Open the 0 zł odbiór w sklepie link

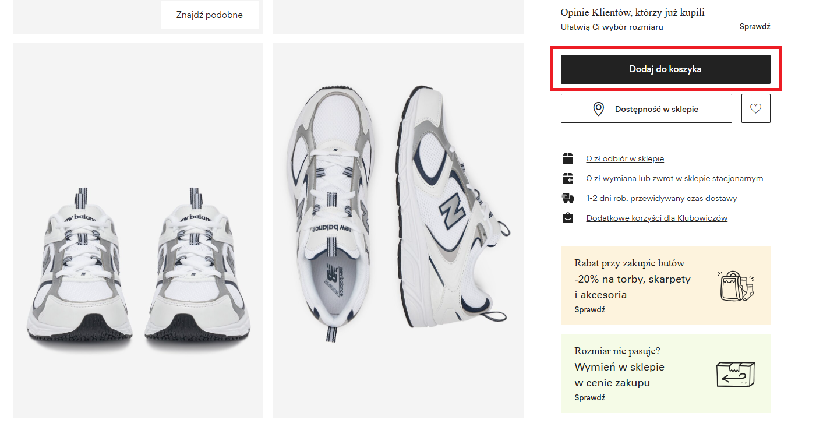[x=625, y=158]
